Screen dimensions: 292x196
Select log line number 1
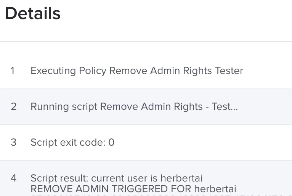coord(13,71)
